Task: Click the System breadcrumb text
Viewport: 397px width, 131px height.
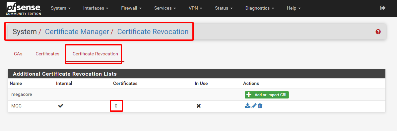Action: tap(25, 32)
